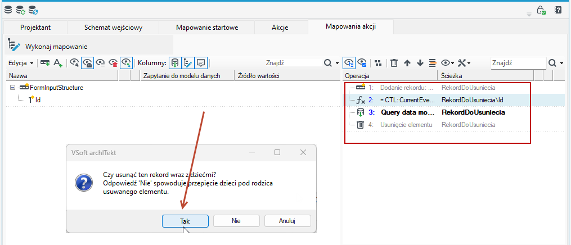Close the VSoft archITekt dialog

click(303, 152)
